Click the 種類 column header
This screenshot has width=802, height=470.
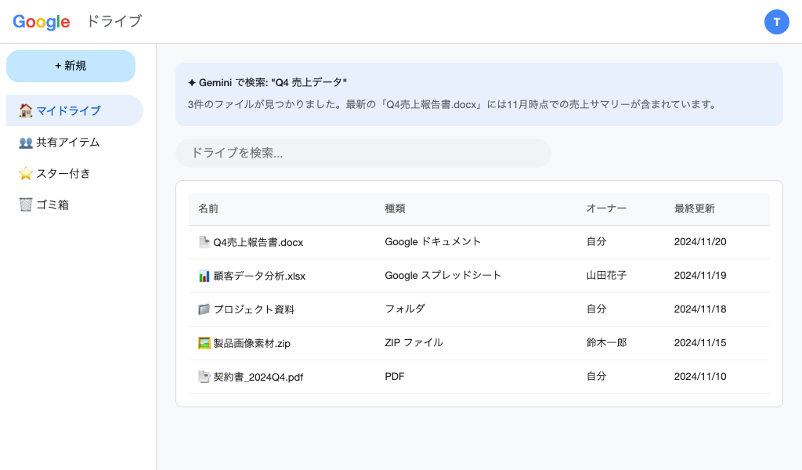[x=394, y=208]
